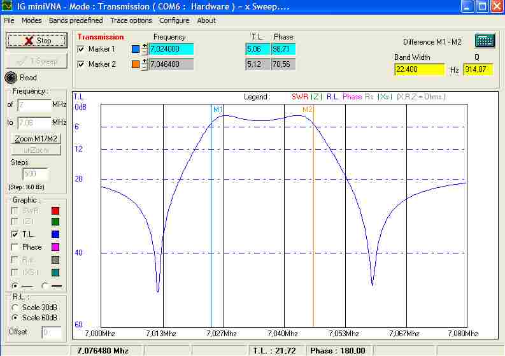Click the Marker 2 orange color square
The image size is (505, 356).
click(x=136, y=64)
